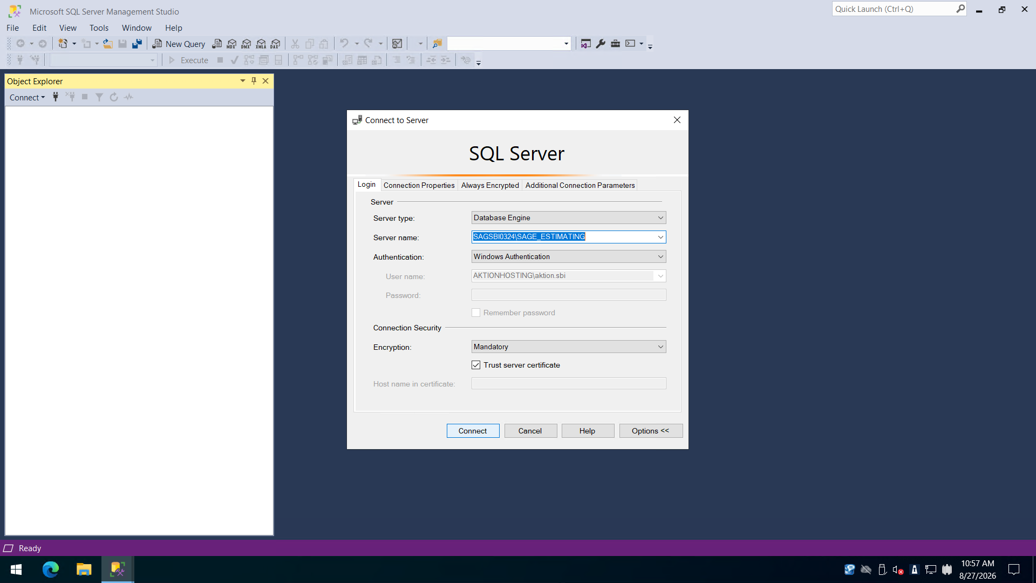Open the File menu
The image size is (1036, 583).
tap(12, 28)
